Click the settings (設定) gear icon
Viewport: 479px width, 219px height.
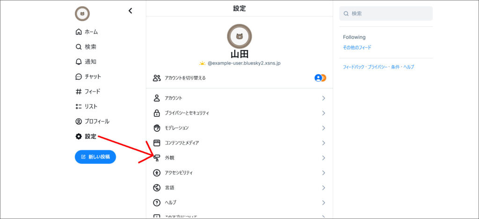click(x=79, y=136)
